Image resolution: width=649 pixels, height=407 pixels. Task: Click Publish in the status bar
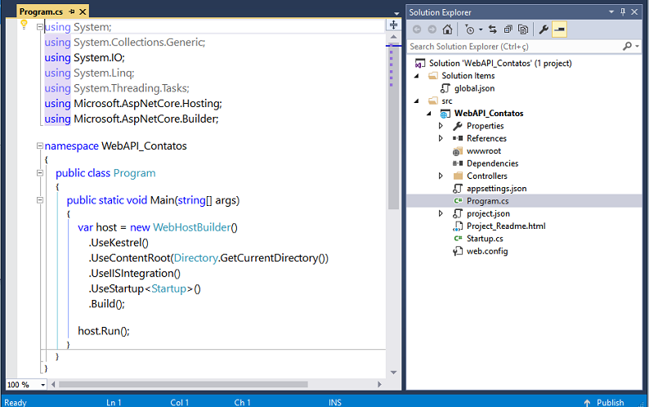(x=610, y=402)
